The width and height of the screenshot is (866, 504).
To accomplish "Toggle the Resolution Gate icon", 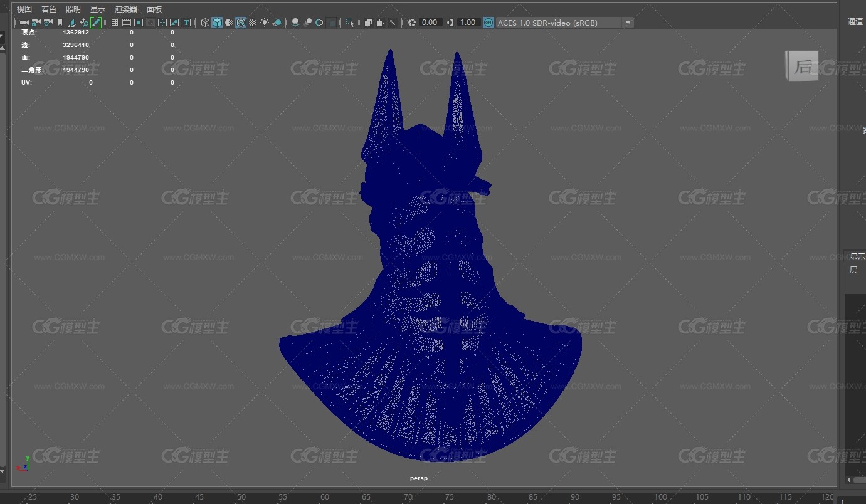I will 139,23.
